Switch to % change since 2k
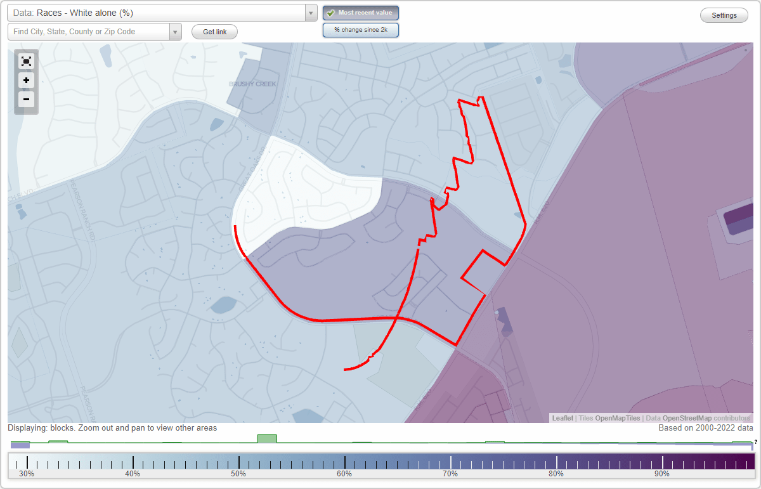The height and width of the screenshot is (489, 761). click(361, 30)
